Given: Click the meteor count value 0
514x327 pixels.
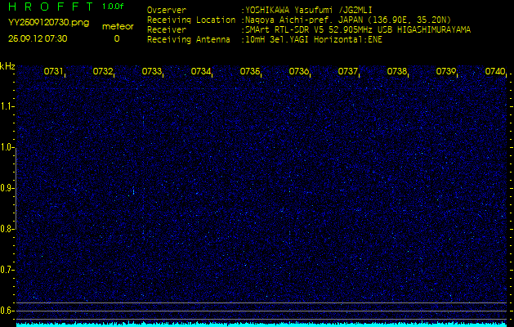Looking at the screenshot, I should 116,38.
